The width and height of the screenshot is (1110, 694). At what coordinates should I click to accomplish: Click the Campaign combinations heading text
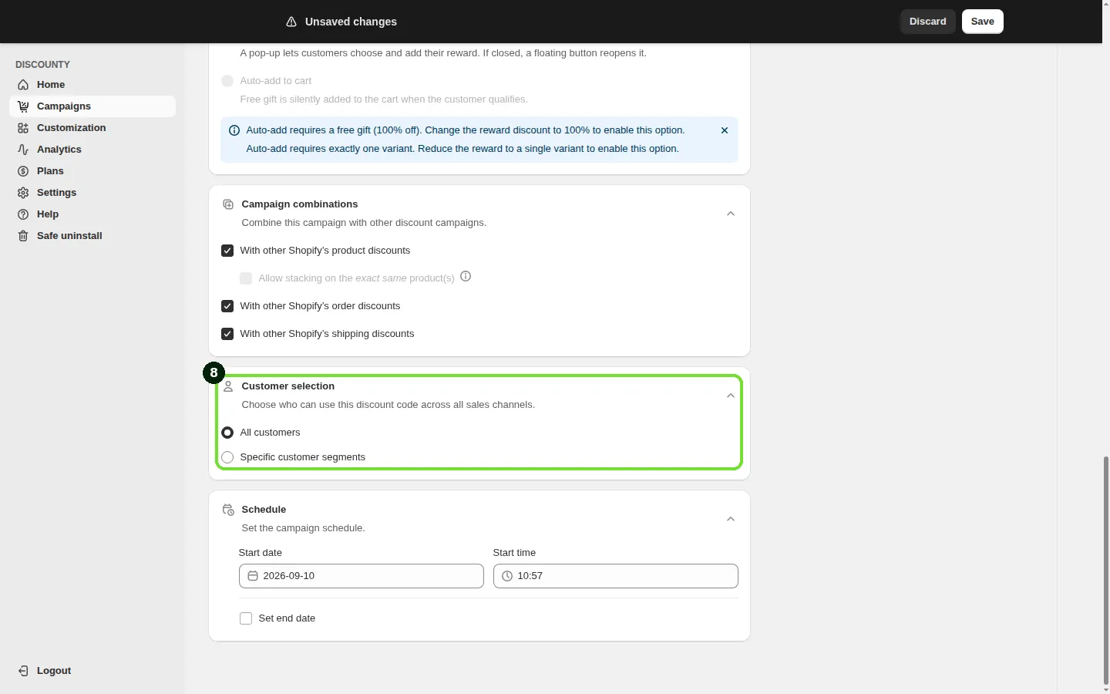pos(300,204)
